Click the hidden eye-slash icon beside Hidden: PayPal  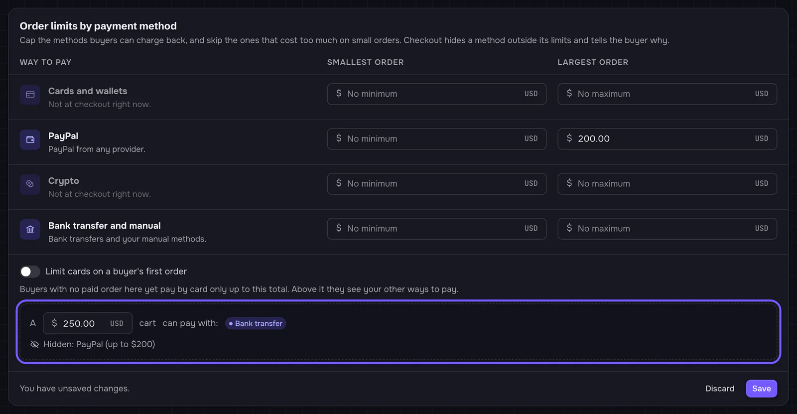(x=34, y=344)
